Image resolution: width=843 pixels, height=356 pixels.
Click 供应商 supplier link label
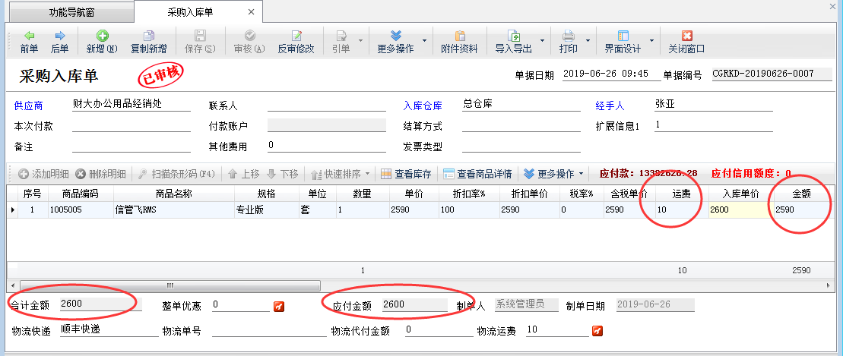tap(28, 106)
